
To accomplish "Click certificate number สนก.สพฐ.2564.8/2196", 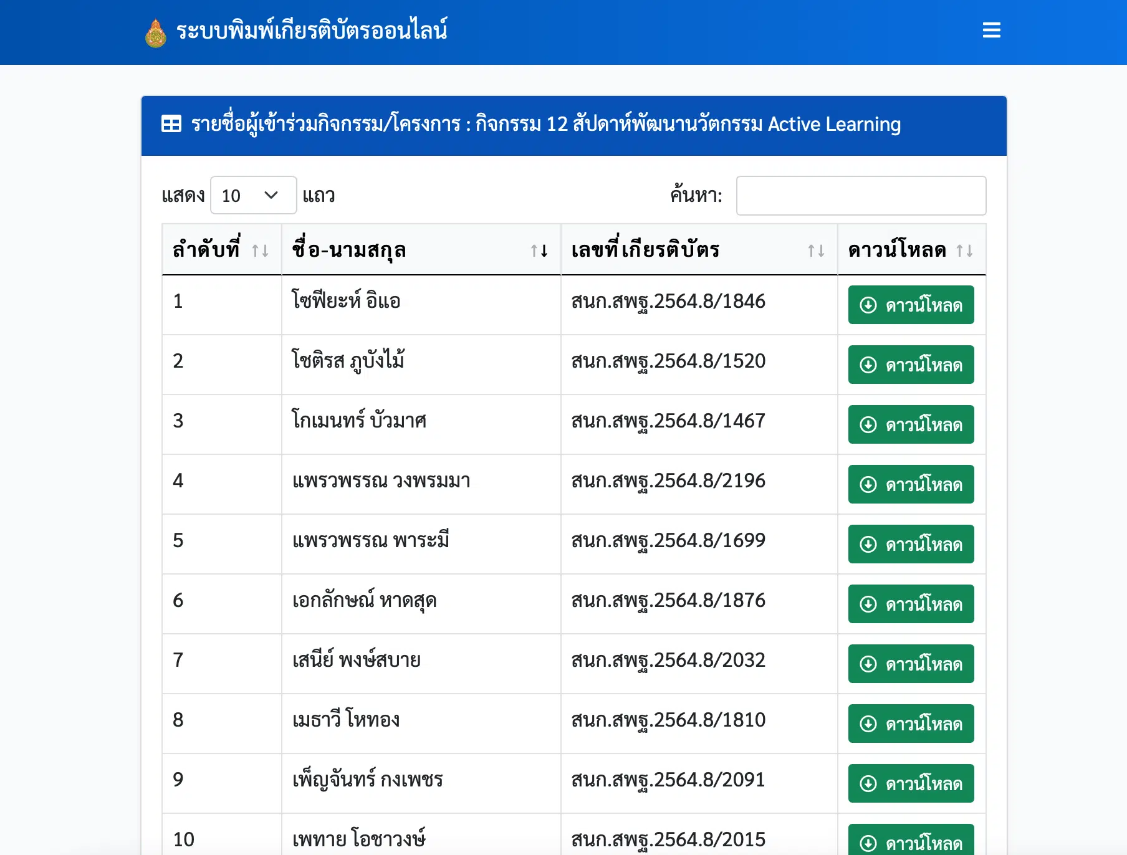I will [x=668, y=481].
